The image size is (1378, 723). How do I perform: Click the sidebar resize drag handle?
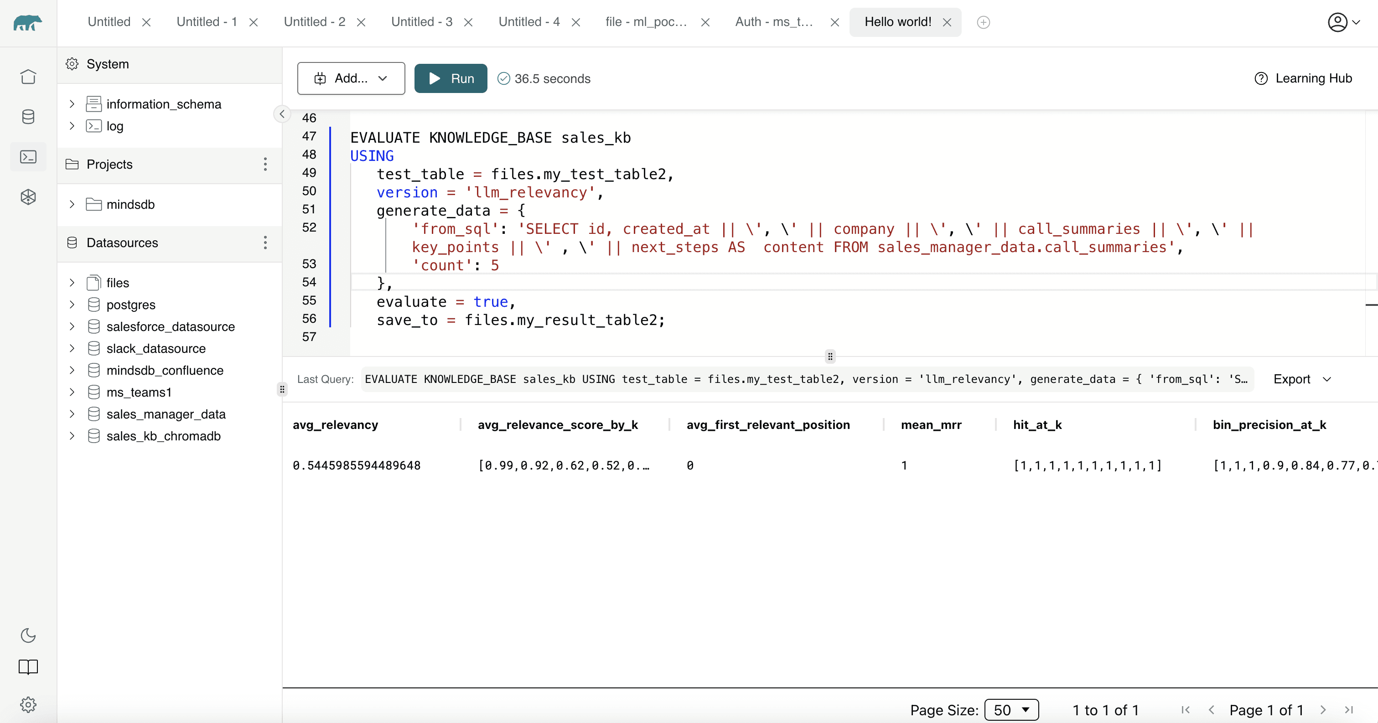282,389
